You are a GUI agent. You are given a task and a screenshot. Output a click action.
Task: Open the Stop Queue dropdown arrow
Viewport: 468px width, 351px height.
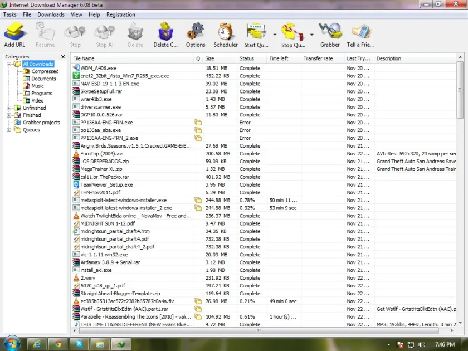pyautogui.click(x=311, y=35)
